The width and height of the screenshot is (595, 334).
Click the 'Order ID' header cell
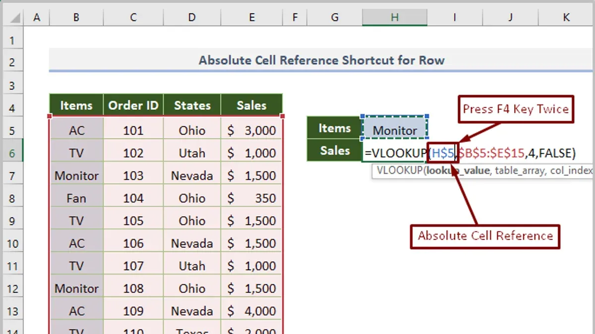[133, 105]
